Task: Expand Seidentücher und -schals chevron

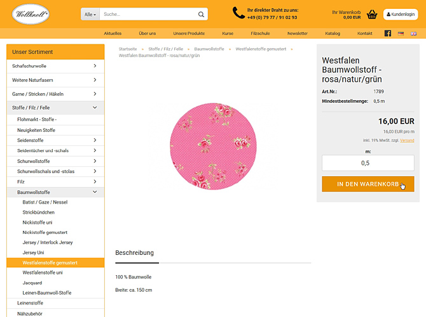Action: point(95,150)
